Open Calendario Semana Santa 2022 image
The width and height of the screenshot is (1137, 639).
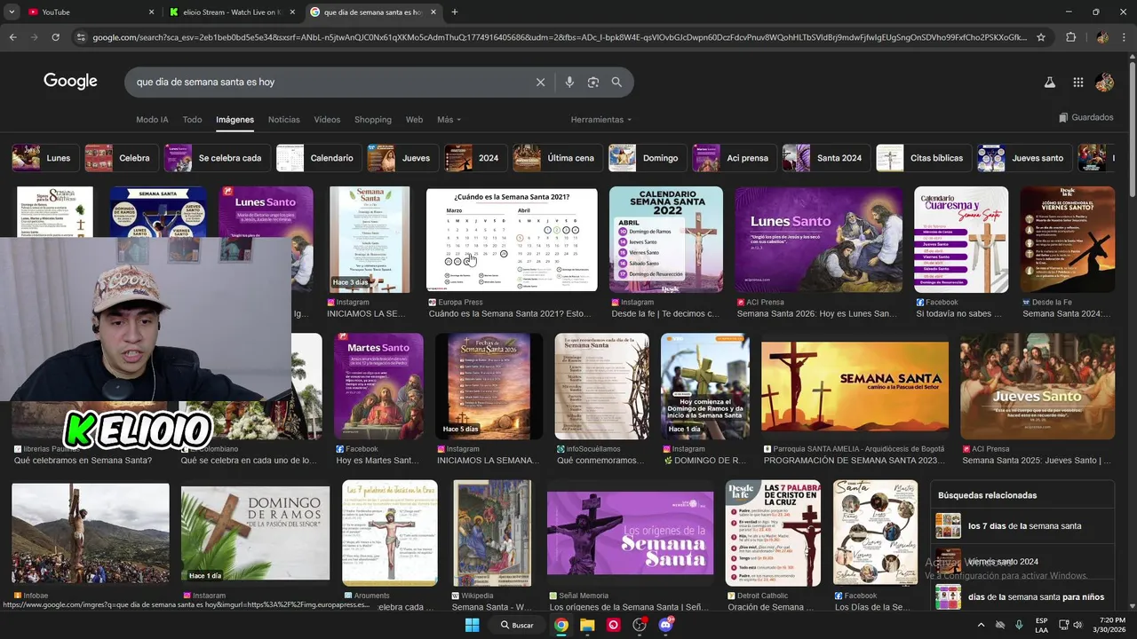666,240
